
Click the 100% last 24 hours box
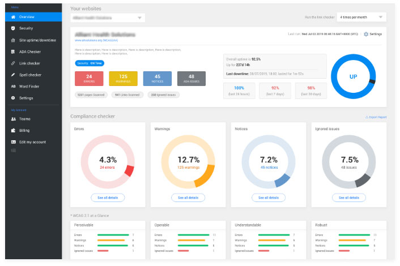coord(239,91)
